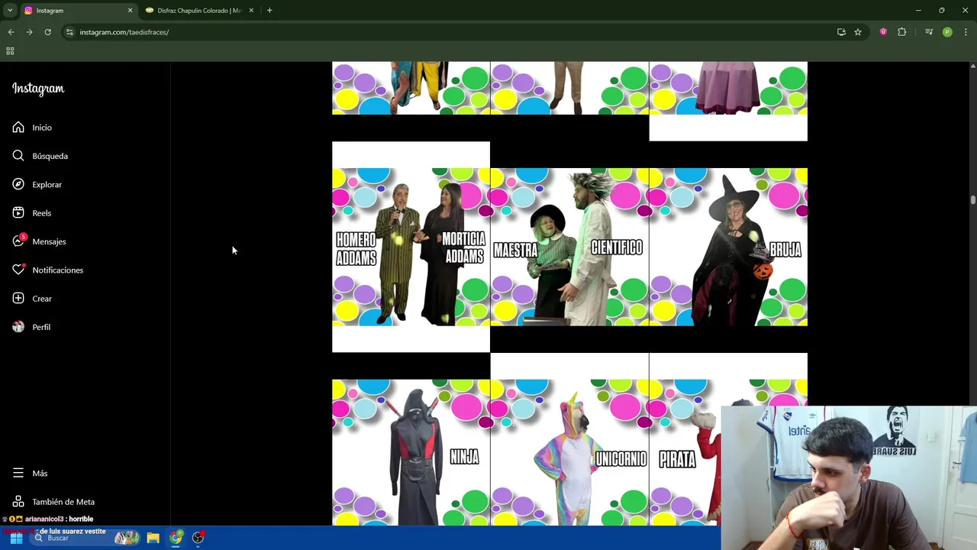Open the apps grid in bookmarks bar
Viewport: 977px width, 550px height.
coord(10,51)
